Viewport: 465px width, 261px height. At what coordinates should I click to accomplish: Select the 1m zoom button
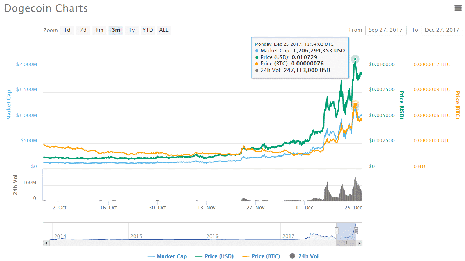[x=100, y=30]
